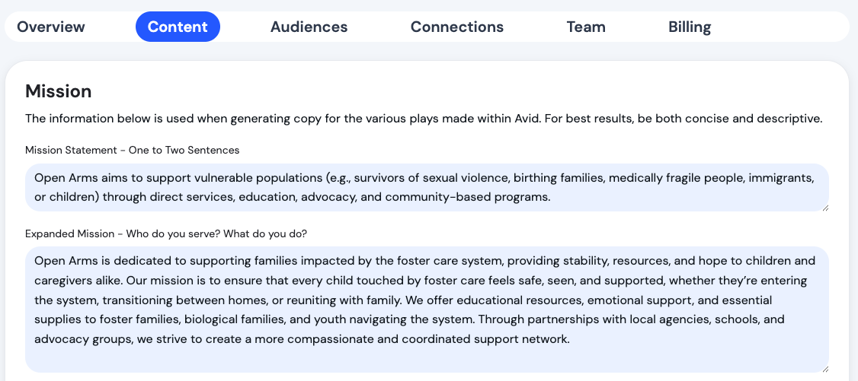858x381 pixels.
Task: Click the 'Mission Statement - One to Two Sentences' label
Action: click(133, 150)
